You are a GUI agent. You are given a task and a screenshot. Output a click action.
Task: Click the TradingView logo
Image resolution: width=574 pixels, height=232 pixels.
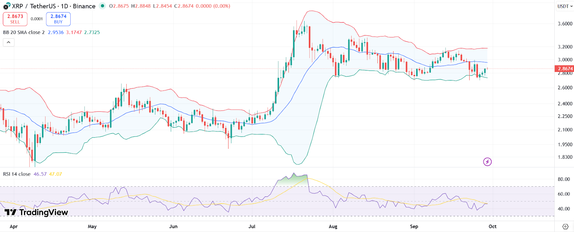36,212
